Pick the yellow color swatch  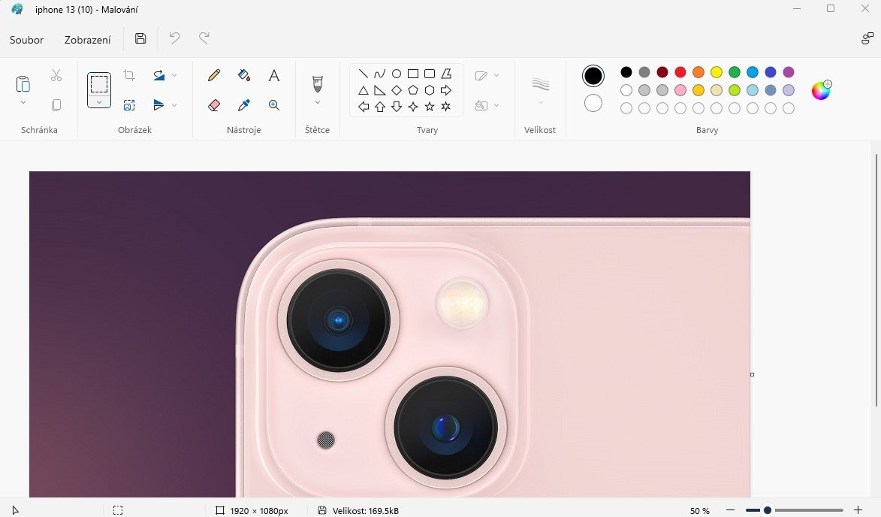pos(717,72)
